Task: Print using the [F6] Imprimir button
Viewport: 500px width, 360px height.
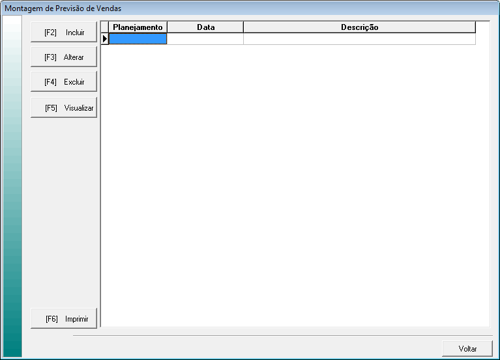Action: [64, 319]
